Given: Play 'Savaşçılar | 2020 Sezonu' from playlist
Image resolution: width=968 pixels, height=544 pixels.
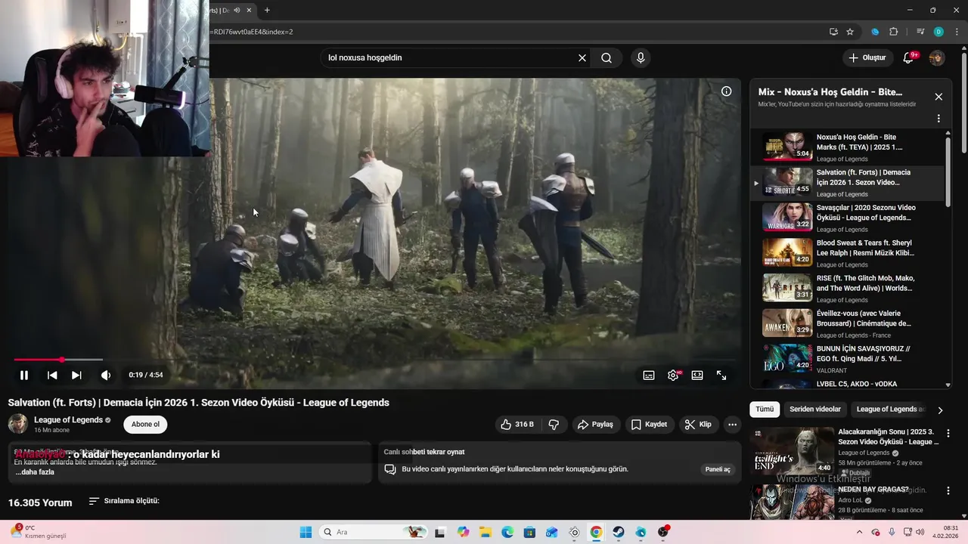Looking at the screenshot, I should [847, 218].
